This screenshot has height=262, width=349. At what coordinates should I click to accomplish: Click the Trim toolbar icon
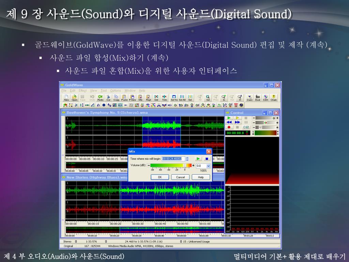[165, 98]
